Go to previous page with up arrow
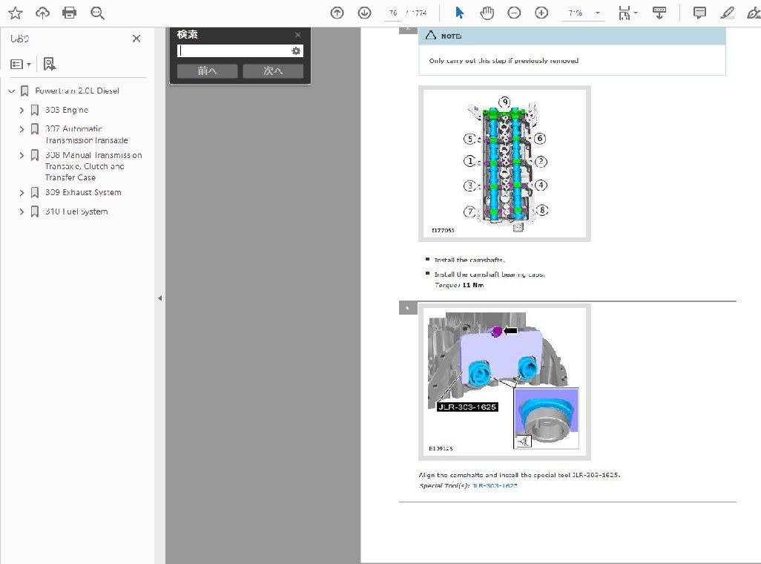The image size is (761, 564). [x=337, y=13]
